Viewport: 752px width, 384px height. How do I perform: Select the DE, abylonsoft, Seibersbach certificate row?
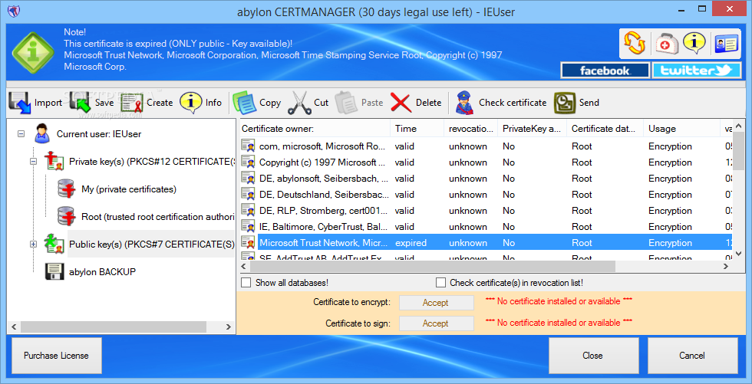485,179
